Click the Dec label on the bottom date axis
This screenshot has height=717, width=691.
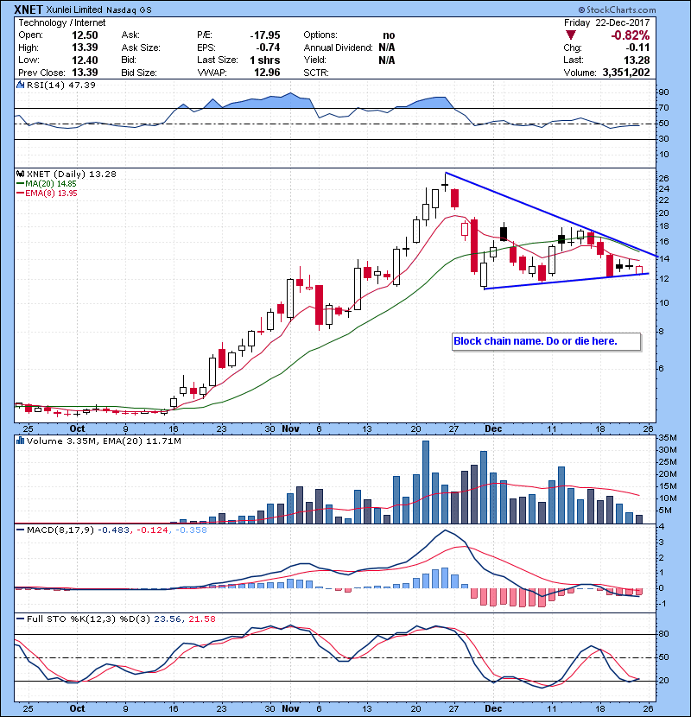(x=493, y=708)
